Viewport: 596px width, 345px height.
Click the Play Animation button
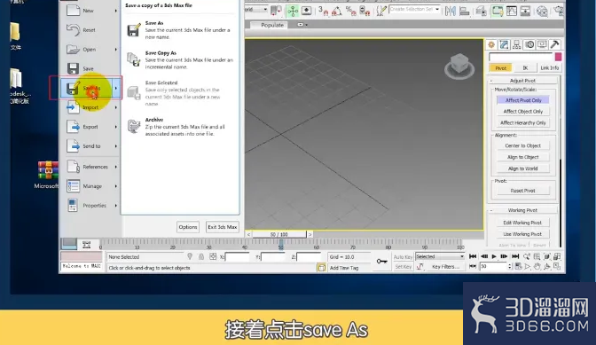pyautogui.click(x=494, y=257)
